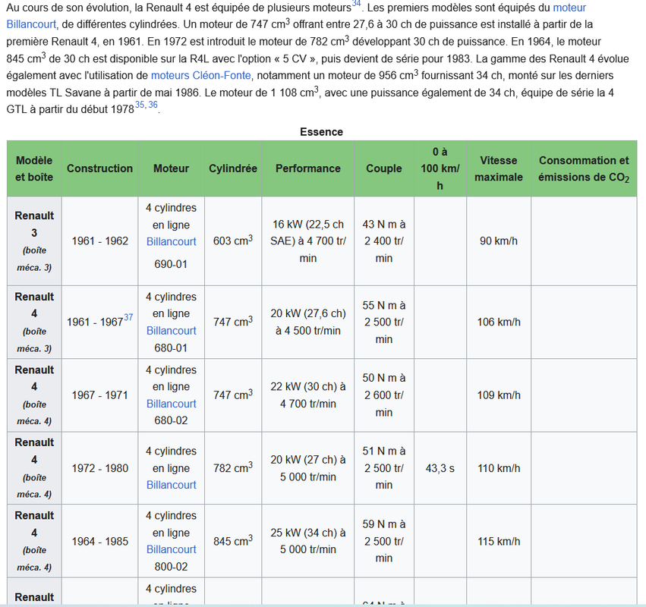
Task: Select the 43,3 s acceleration cell
Action: click(440, 468)
